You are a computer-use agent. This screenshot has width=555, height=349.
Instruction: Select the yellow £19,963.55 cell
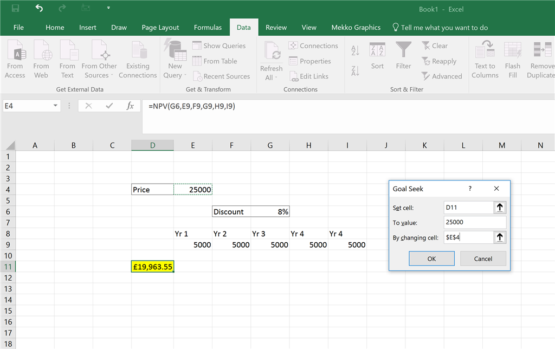[x=152, y=267]
